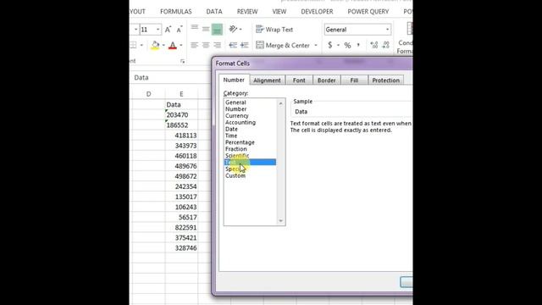Switch to Fill tab in Format Cells
The width and height of the screenshot is (542, 305).
coord(354,80)
